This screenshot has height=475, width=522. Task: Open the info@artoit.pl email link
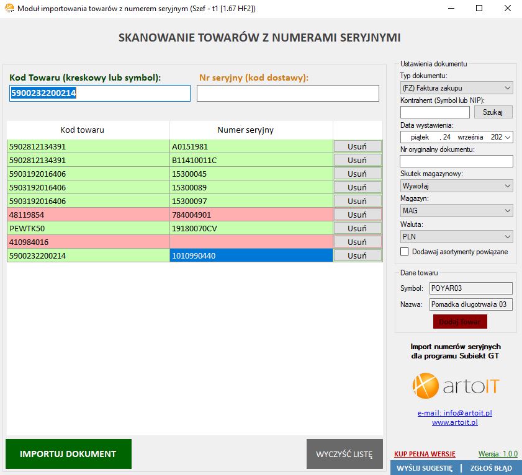[455, 413]
